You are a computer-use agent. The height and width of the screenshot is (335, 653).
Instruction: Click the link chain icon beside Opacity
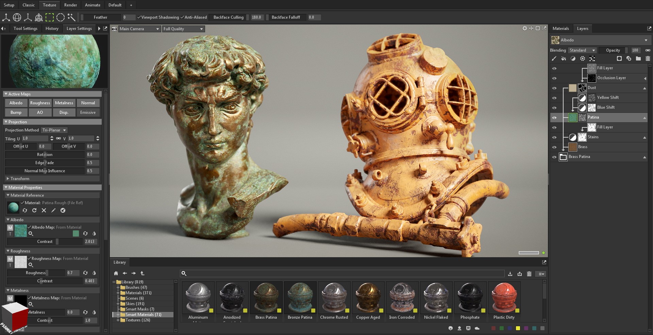pyautogui.click(x=648, y=50)
